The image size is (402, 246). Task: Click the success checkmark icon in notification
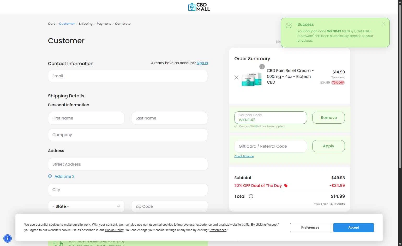pos(289,26)
